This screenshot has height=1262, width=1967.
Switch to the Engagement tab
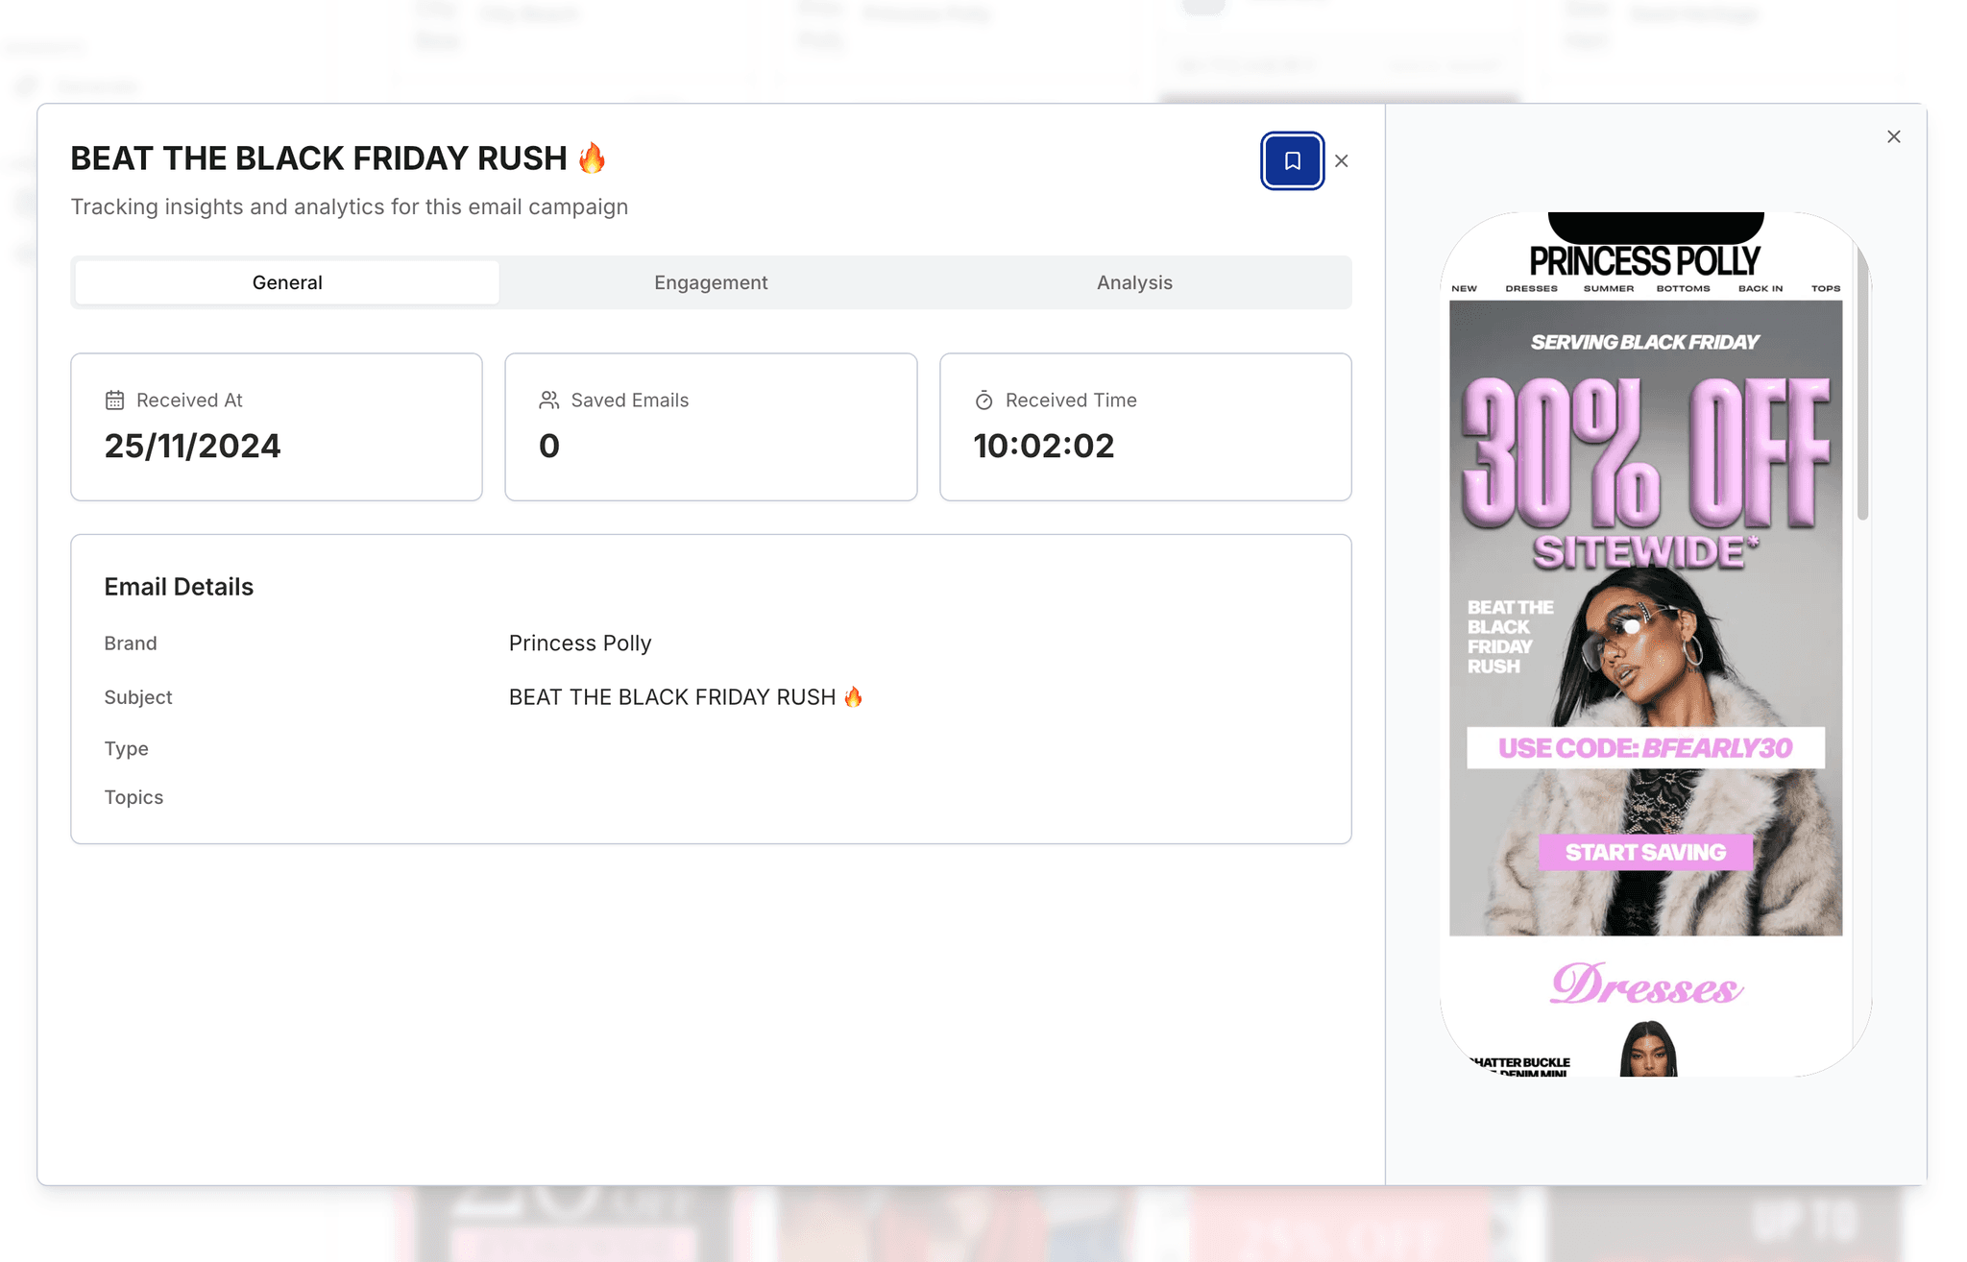711,282
